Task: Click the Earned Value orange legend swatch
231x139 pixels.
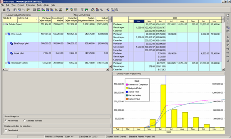Action: click(x=127, y=99)
